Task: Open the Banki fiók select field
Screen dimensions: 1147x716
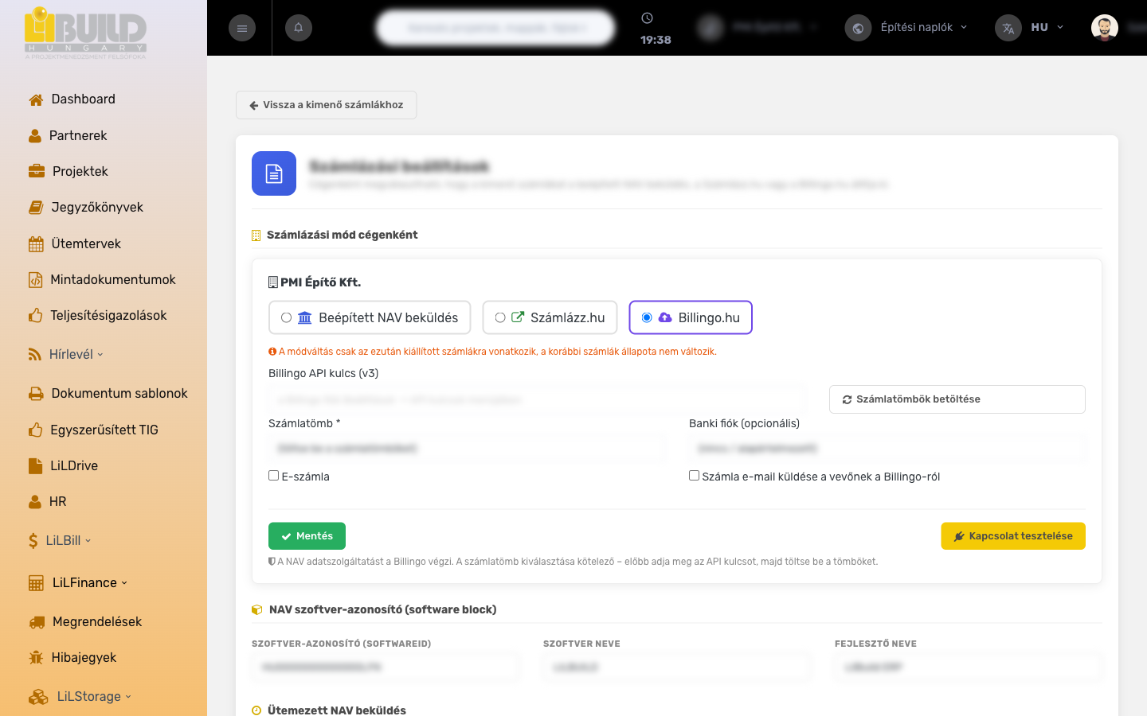Action: coord(887,449)
